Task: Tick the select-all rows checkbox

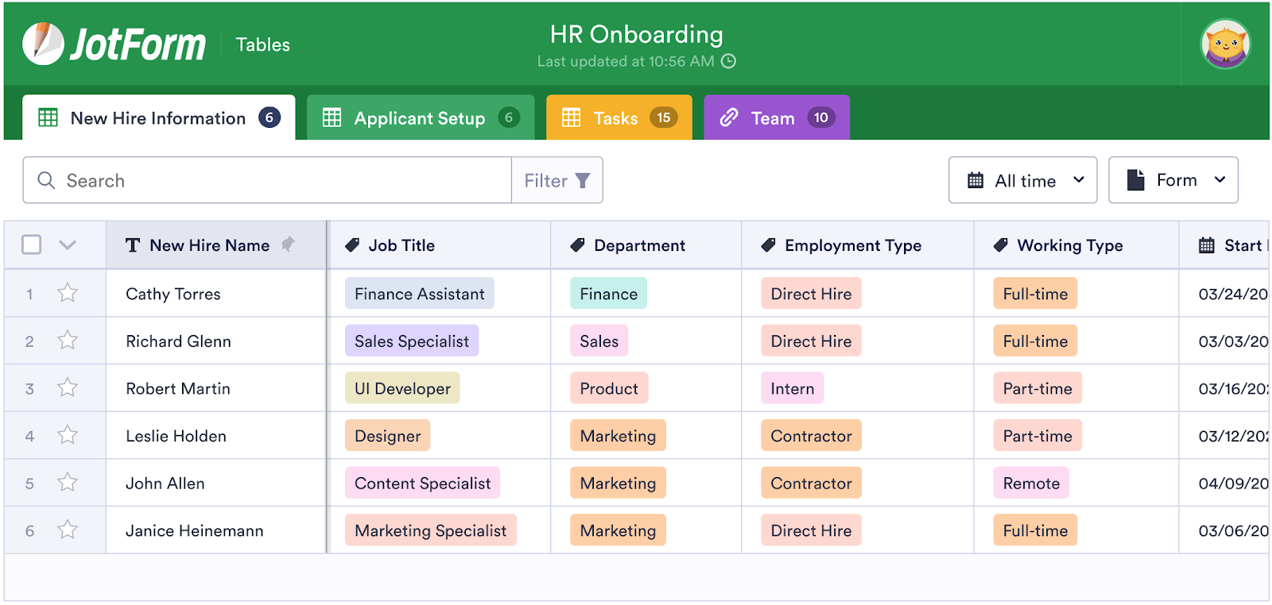Action: tap(32, 245)
